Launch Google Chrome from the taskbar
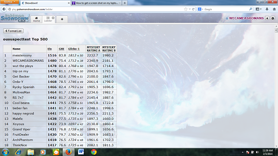This screenshot has height=156, width=278. click(x=94, y=152)
